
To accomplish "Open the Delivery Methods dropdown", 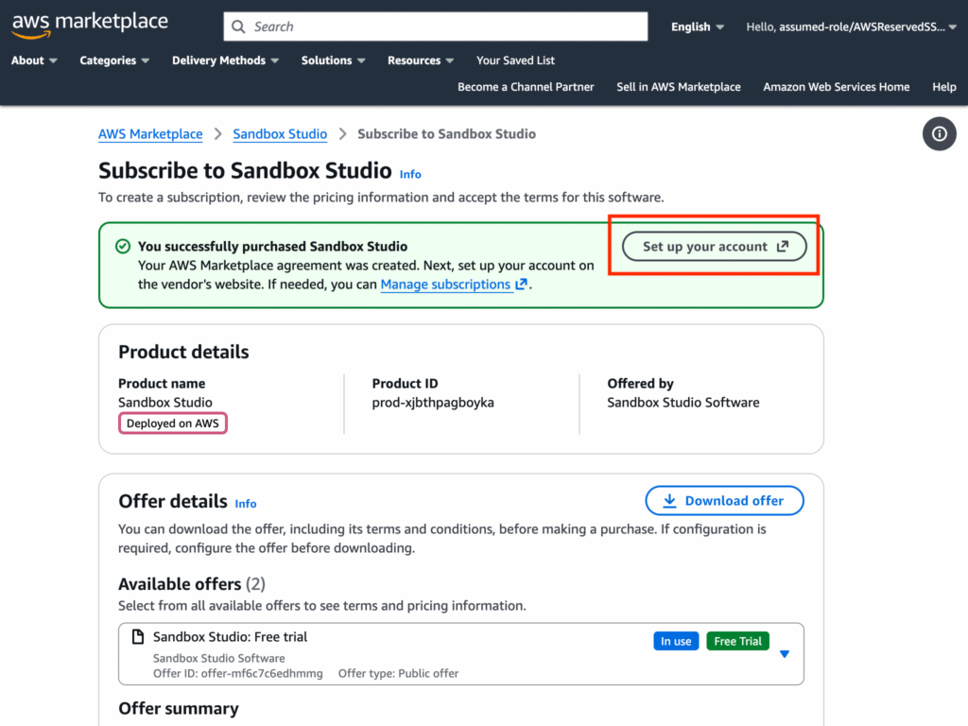I will 225,60.
